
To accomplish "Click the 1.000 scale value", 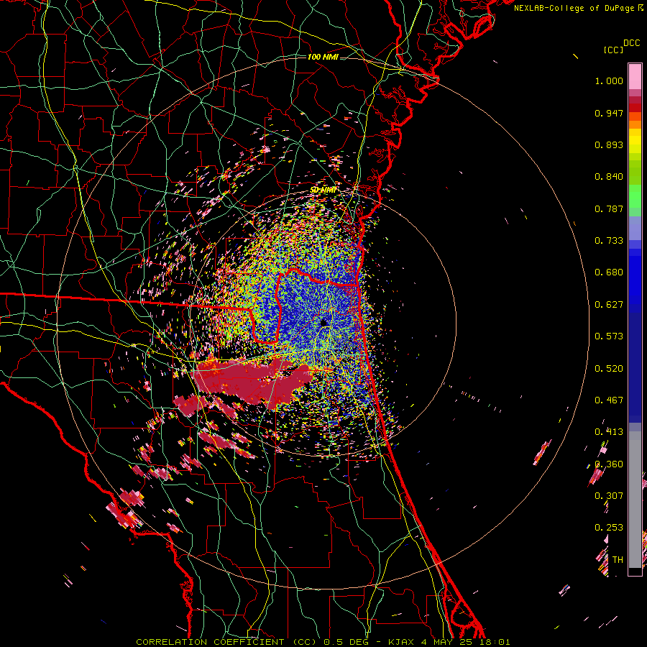I will (609, 81).
